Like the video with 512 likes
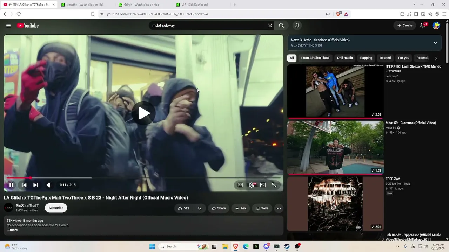Image resolution: width=449 pixels, height=252 pixels. point(183,208)
